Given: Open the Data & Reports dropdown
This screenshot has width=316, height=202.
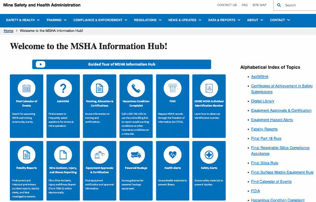Looking at the screenshot, I should [x=224, y=20].
